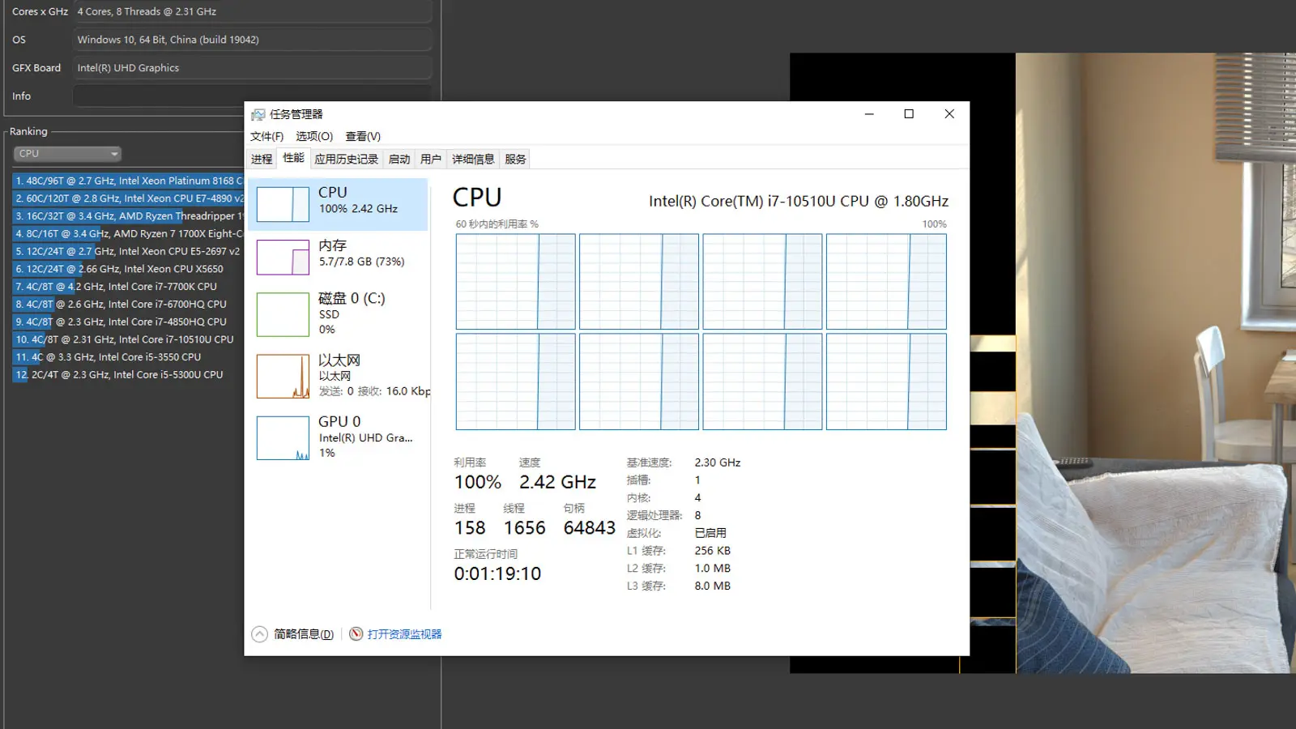Viewport: 1296px width, 729px height.
Task: Select ranking entry Intel Core i7-7700K
Action: (128, 287)
